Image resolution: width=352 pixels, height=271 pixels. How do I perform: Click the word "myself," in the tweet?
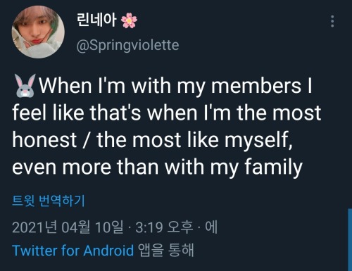click(x=258, y=141)
